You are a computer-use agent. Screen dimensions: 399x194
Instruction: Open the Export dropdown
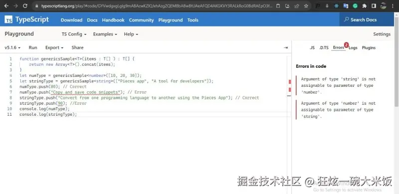pos(54,47)
